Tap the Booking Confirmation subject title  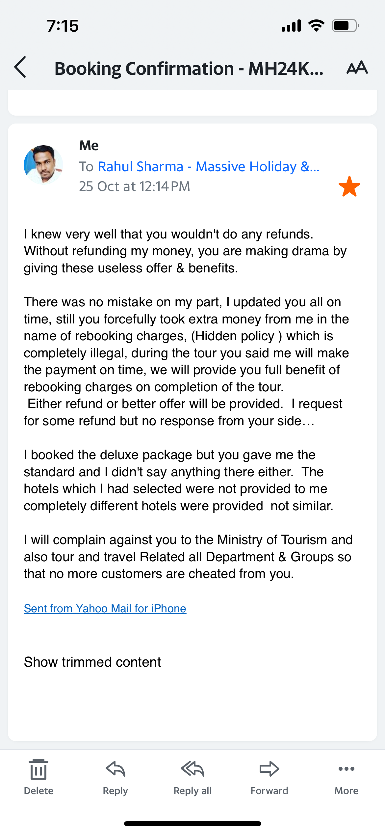pyautogui.click(x=189, y=69)
